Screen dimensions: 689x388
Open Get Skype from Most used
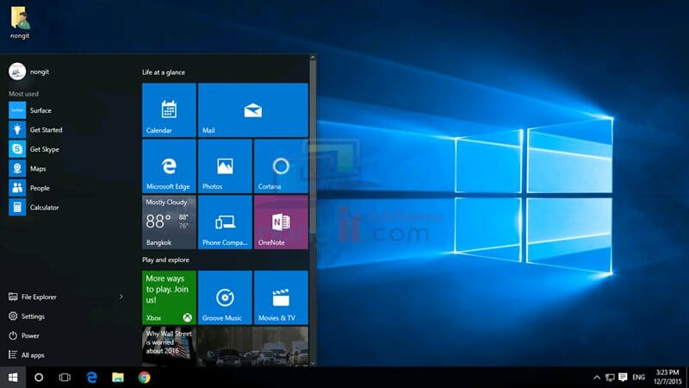pos(66,149)
